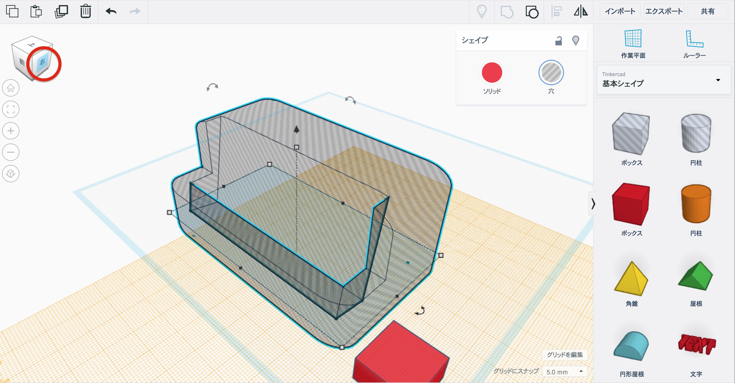Click the インポート button
735x383 pixels.
pos(620,11)
